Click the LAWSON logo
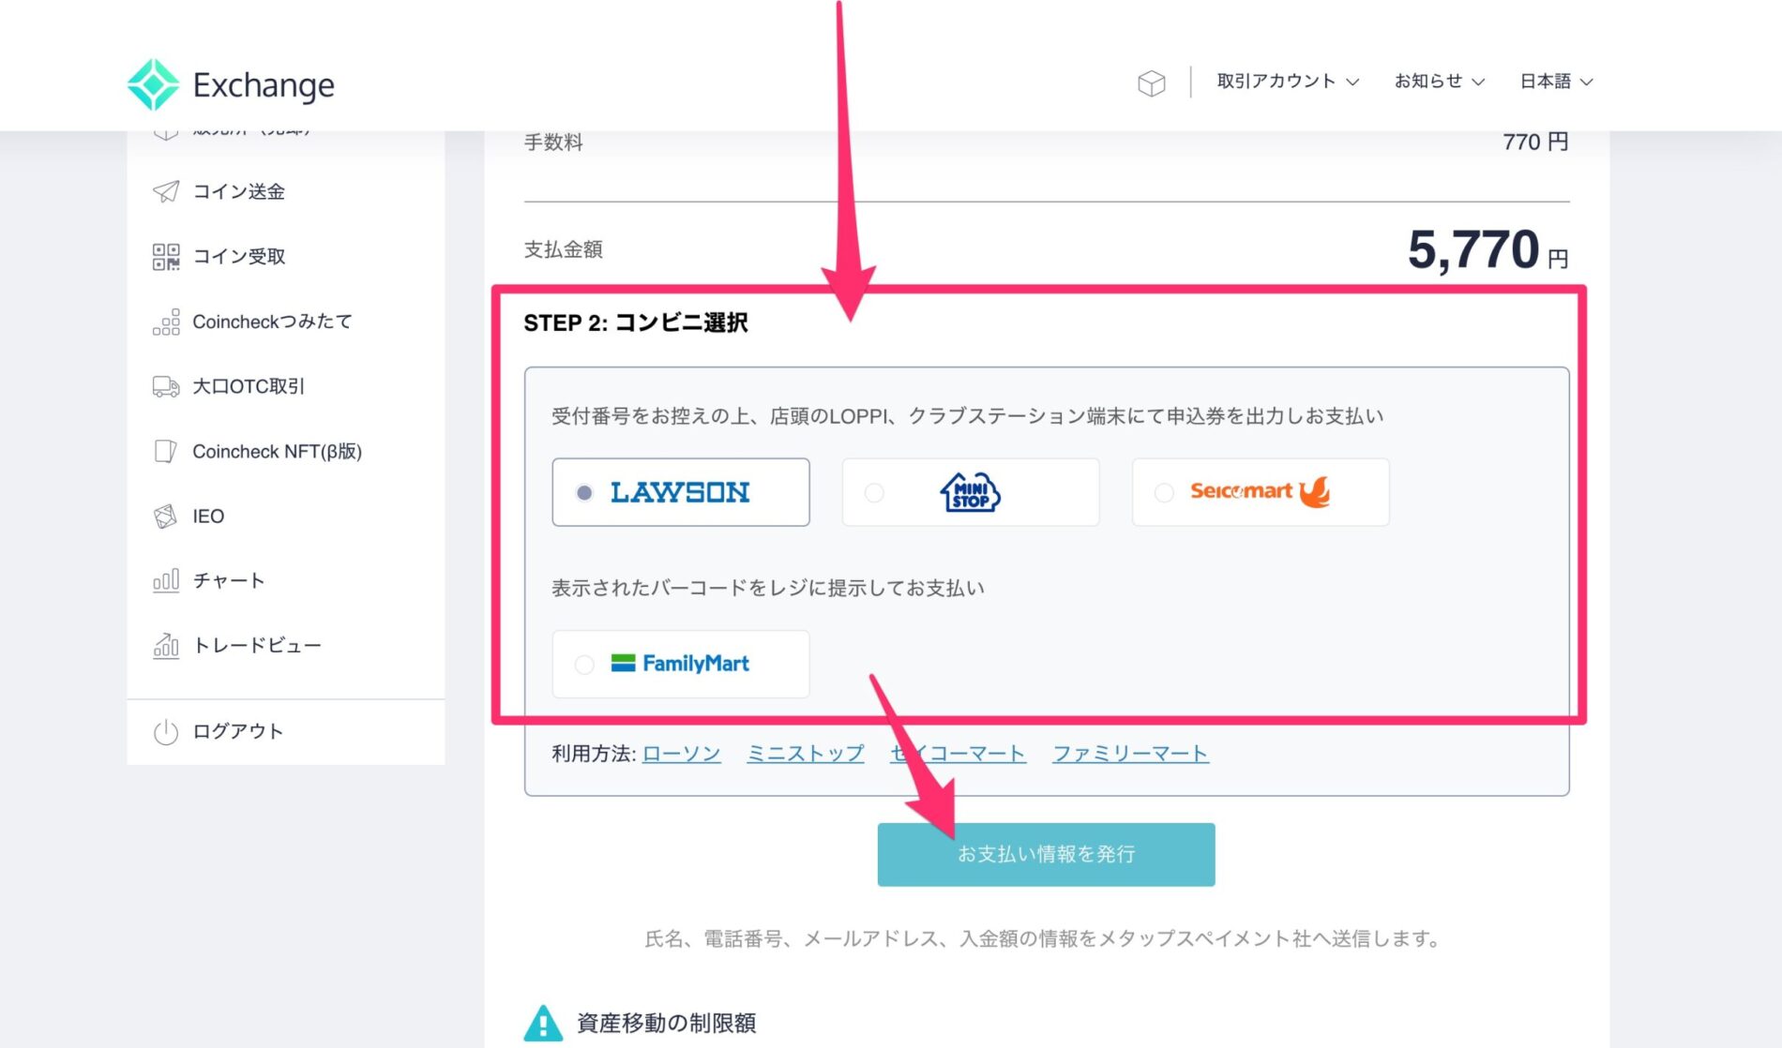Image resolution: width=1782 pixels, height=1048 pixels. pos(680,492)
